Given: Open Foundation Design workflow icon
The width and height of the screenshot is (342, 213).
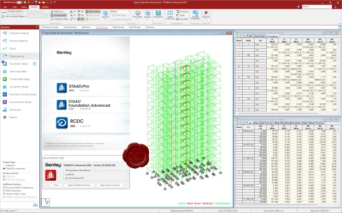Looking at the screenshot, I should coord(5,64).
